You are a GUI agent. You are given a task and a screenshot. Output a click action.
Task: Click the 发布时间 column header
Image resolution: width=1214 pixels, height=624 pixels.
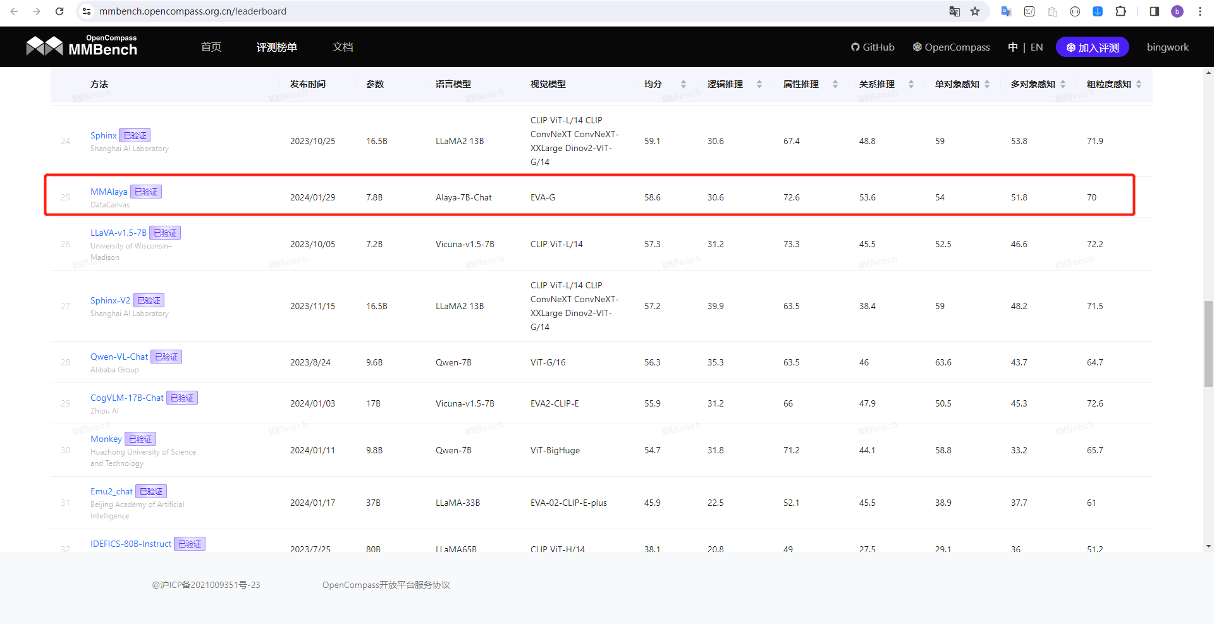308,84
